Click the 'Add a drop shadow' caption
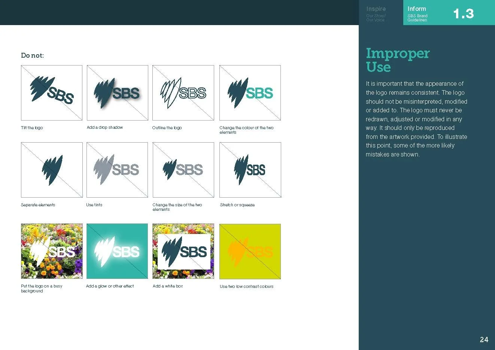This screenshot has height=350, width=495. (105, 128)
